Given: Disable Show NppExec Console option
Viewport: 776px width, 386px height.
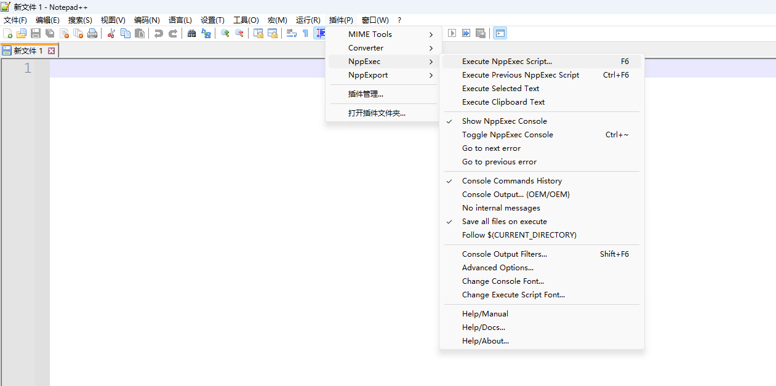Looking at the screenshot, I should pyautogui.click(x=505, y=121).
